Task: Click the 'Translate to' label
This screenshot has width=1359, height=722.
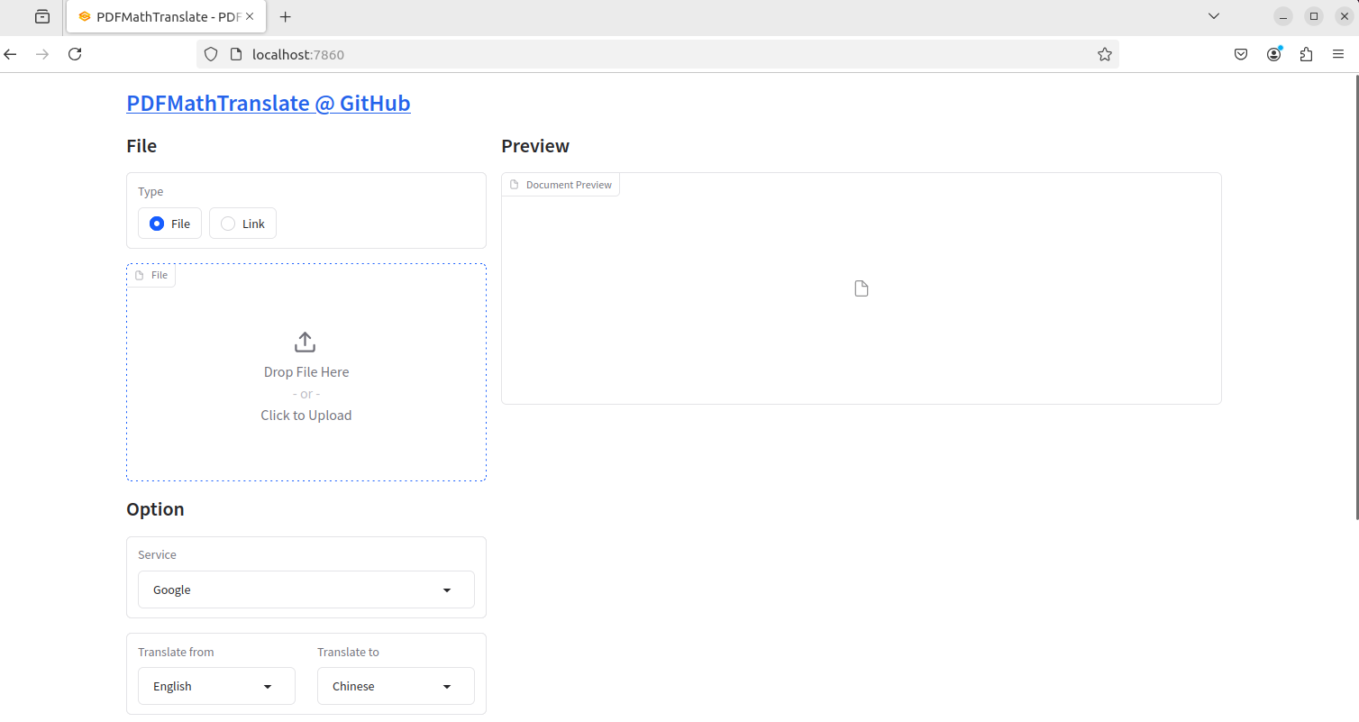Action: coord(349,652)
